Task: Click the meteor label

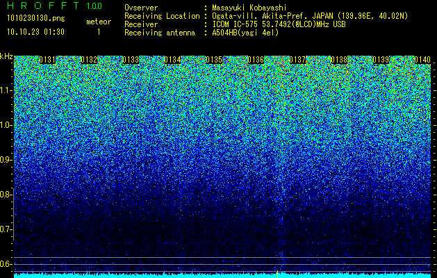Action: [99, 22]
